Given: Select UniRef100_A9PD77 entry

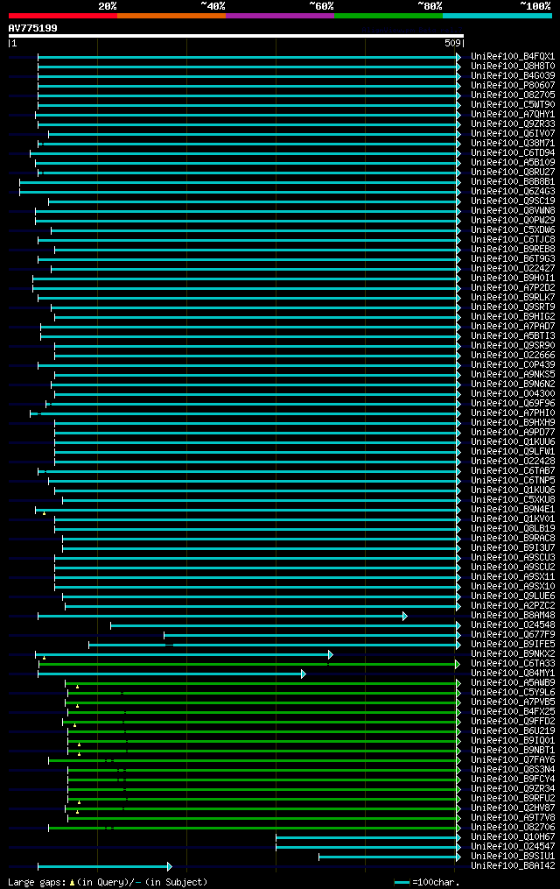Looking at the screenshot, I should click(513, 433).
